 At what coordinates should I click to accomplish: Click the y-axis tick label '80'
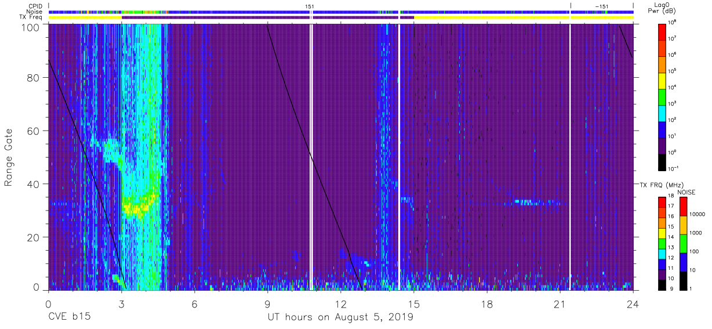[x=34, y=78]
